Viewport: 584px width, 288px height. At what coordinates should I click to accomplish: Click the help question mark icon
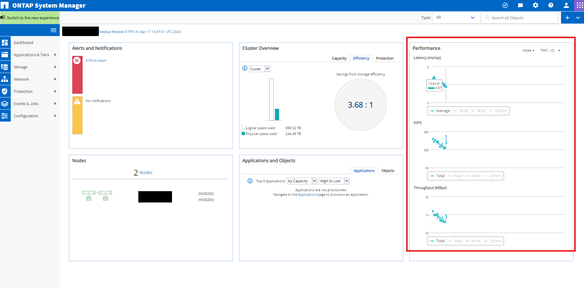[551, 5]
